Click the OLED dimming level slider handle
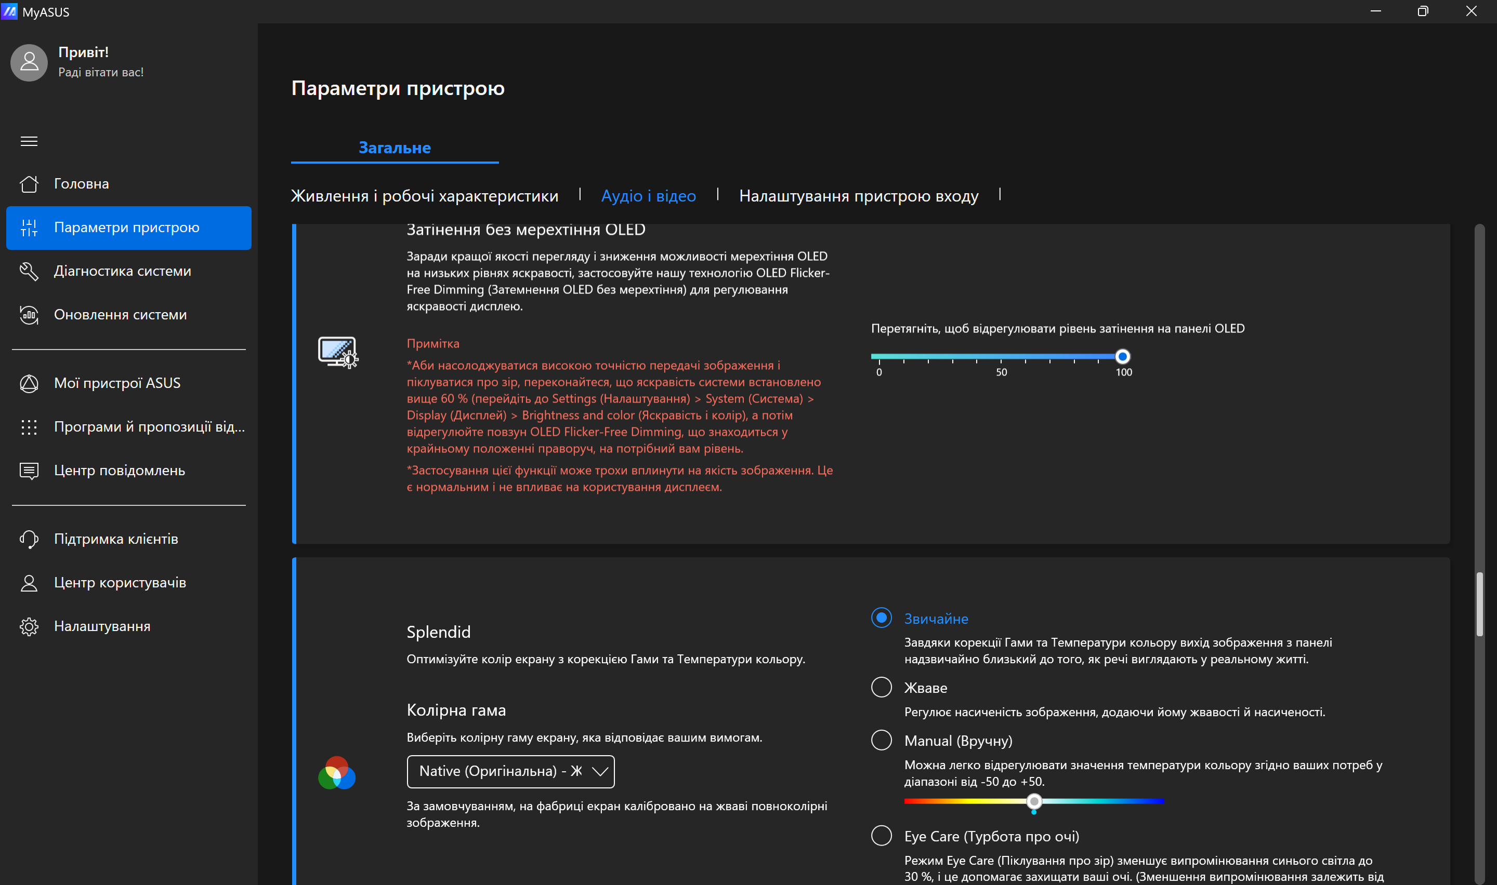The width and height of the screenshot is (1497, 885). [x=1122, y=357]
